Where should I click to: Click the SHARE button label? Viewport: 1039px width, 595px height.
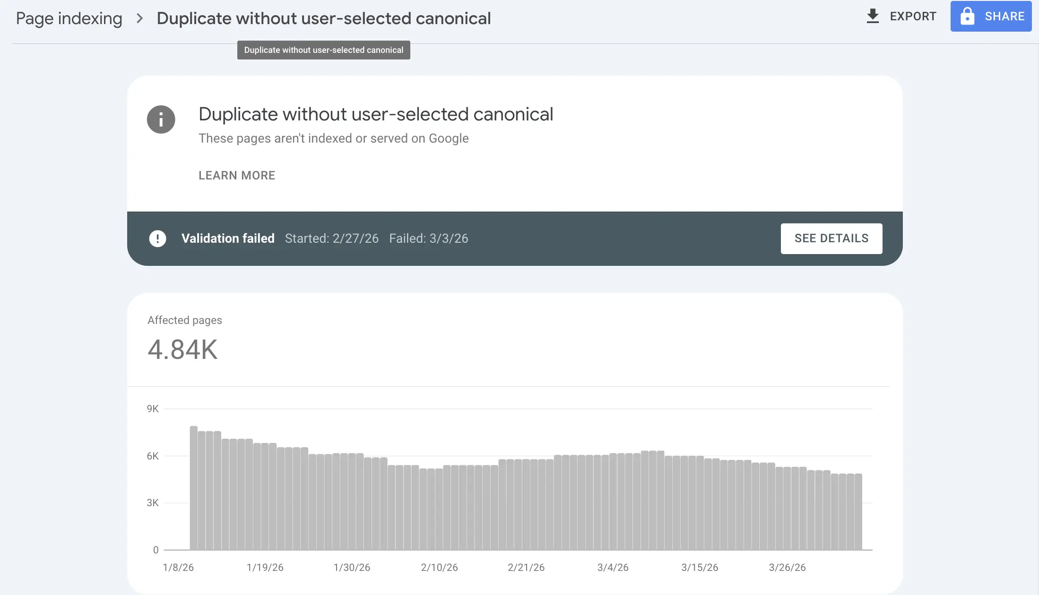click(x=1004, y=16)
